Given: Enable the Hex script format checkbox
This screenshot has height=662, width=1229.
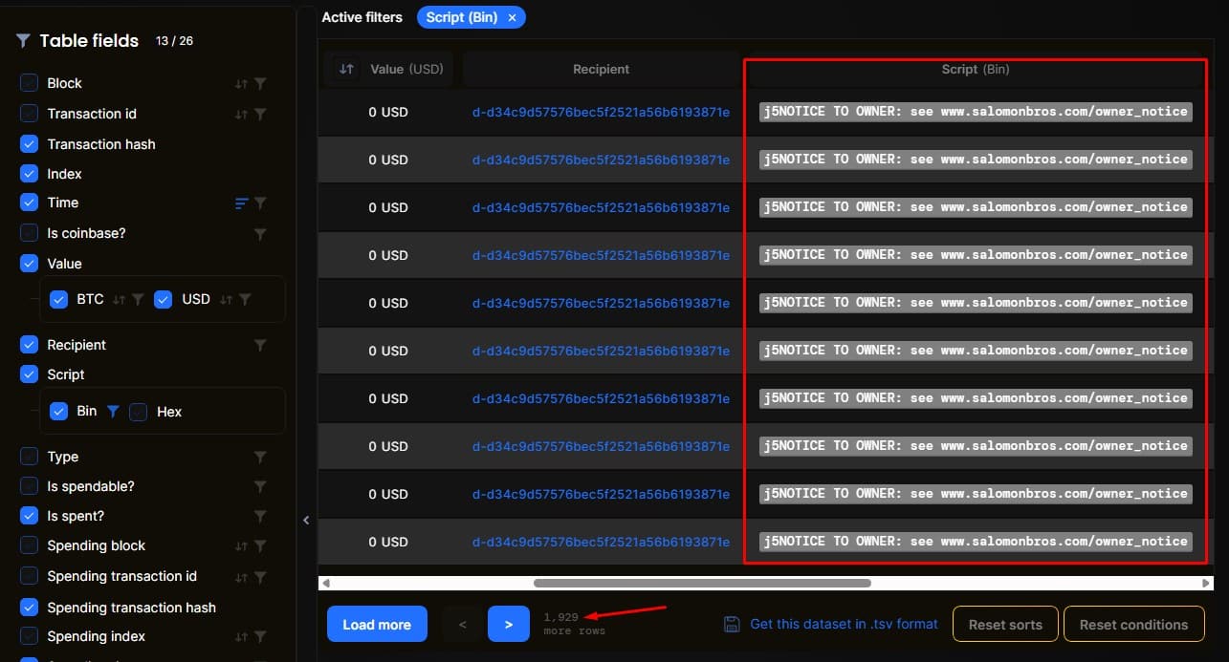Looking at the screenshot, I should click(139, 412).
